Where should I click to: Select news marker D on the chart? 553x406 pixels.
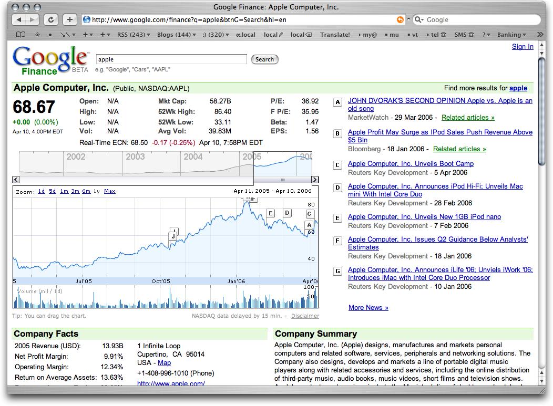[x=287, y=213]
